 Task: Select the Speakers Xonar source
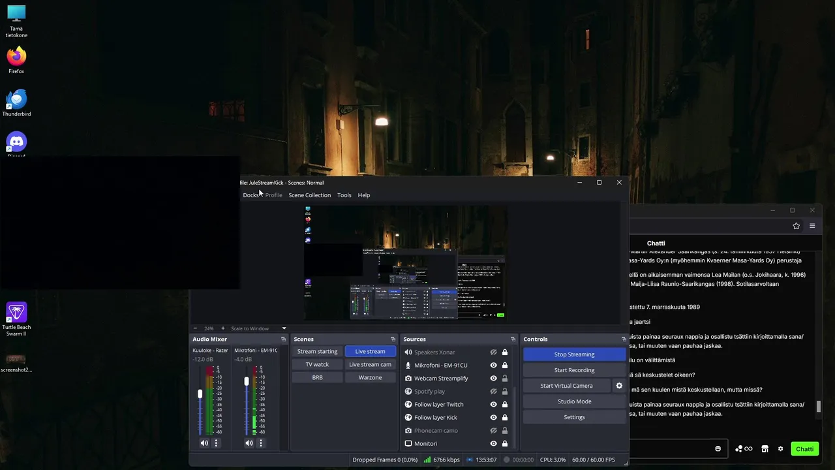(434, 352)
